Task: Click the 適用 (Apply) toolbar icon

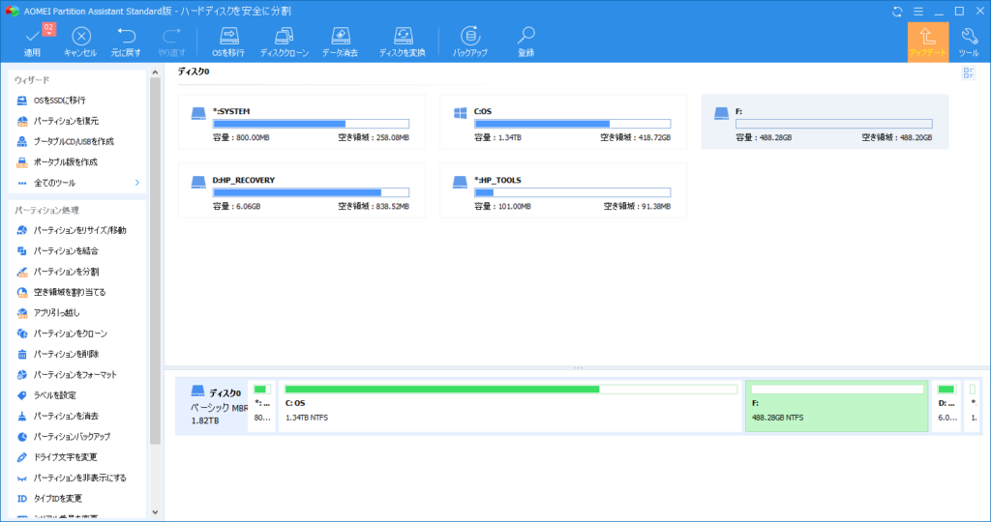Action: 32,42
